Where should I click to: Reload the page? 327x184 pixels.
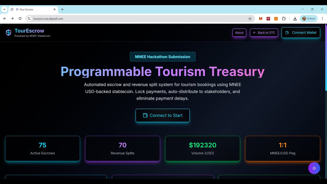tap(20, 19)
